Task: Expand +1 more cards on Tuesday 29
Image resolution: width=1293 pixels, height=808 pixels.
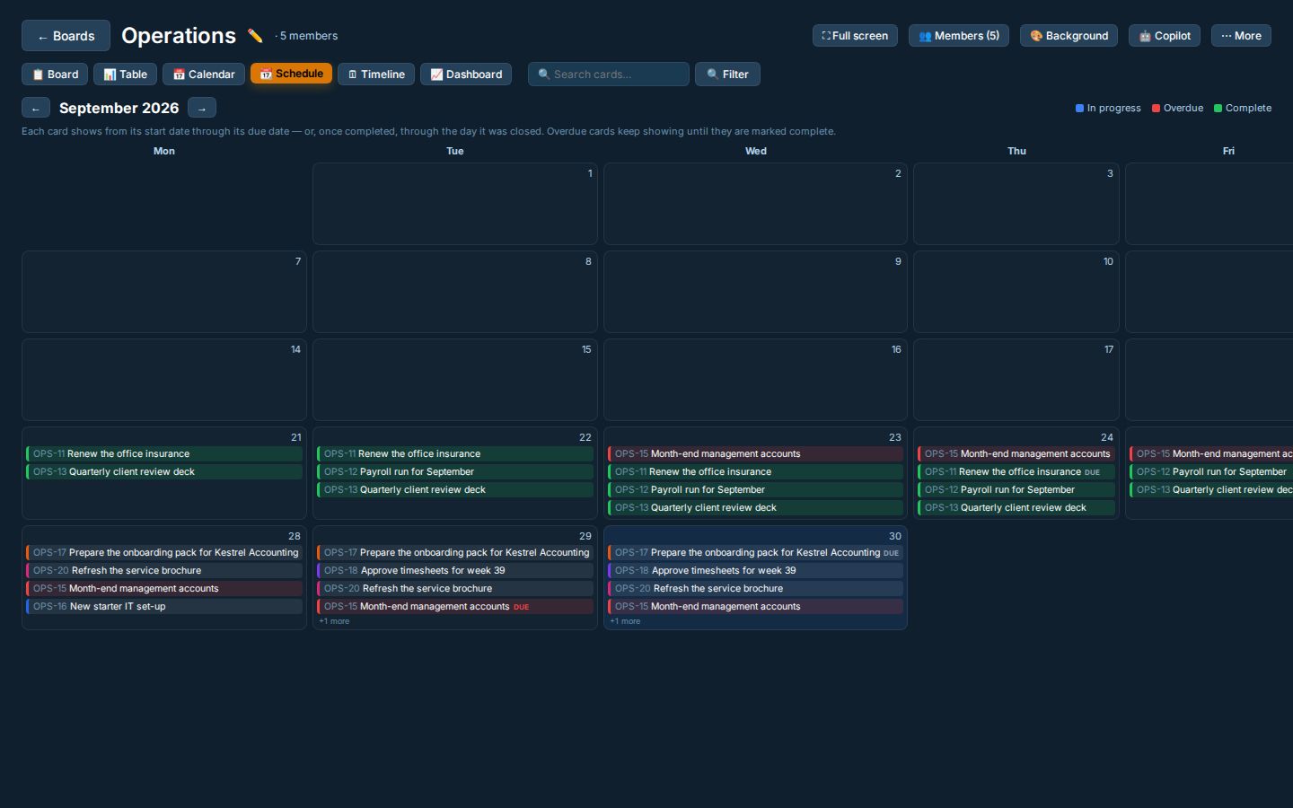Action: (x=334, y=621)
